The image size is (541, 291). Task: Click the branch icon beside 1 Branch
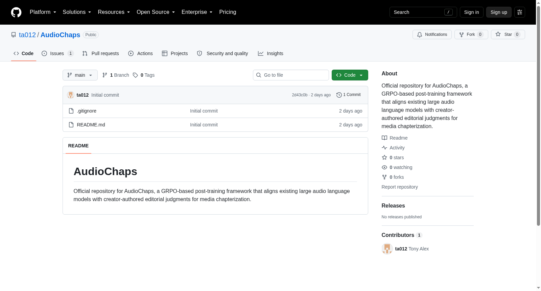105,75
